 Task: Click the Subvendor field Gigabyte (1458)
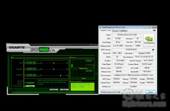[144, 53]
